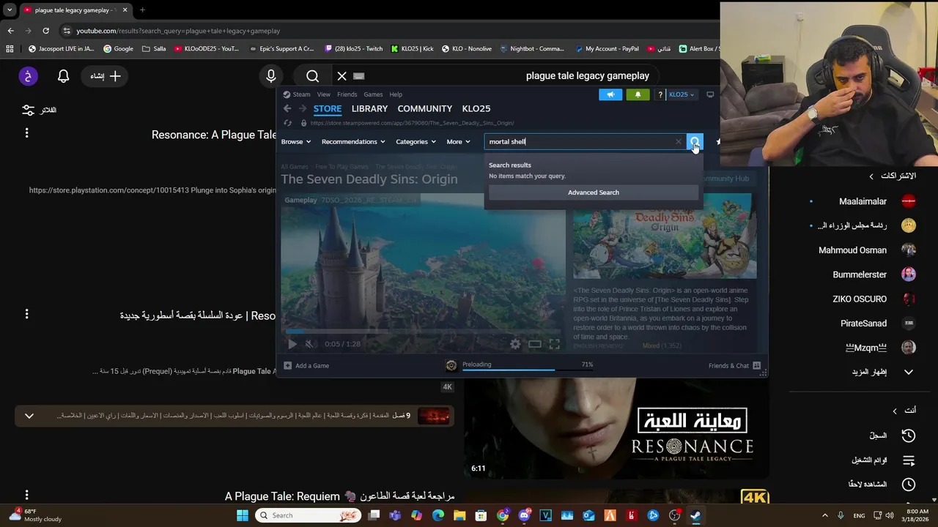
Task: Open options for Resonance A Plague Tale video
Action: pyautogui.click(x=26, y=133)
